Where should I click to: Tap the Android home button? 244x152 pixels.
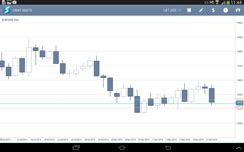click(x=122, y=147)
